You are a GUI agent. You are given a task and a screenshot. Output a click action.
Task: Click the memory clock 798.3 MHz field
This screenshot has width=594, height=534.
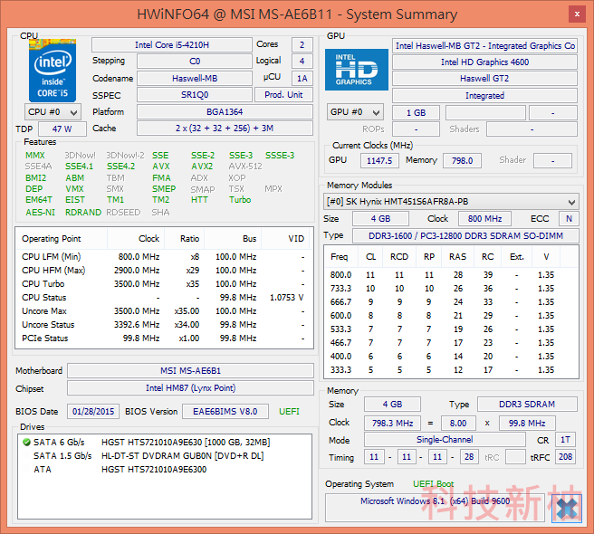(392, 423)
